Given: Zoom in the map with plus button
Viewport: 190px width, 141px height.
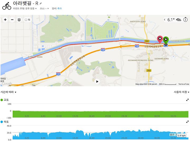Looking at the screenshot, I should click(x=5, y=20).
